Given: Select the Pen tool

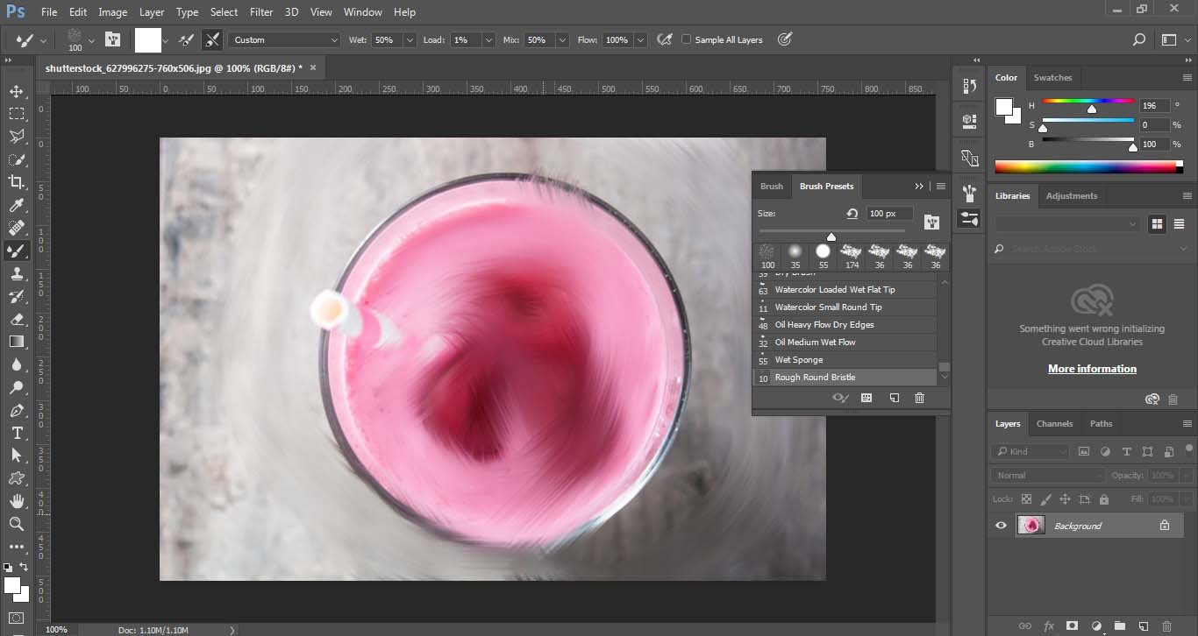Looking at the screenshot, I should [x=16, y=410].
